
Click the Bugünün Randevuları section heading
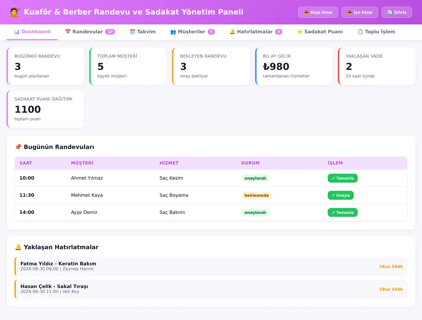[x=55, y=147]
